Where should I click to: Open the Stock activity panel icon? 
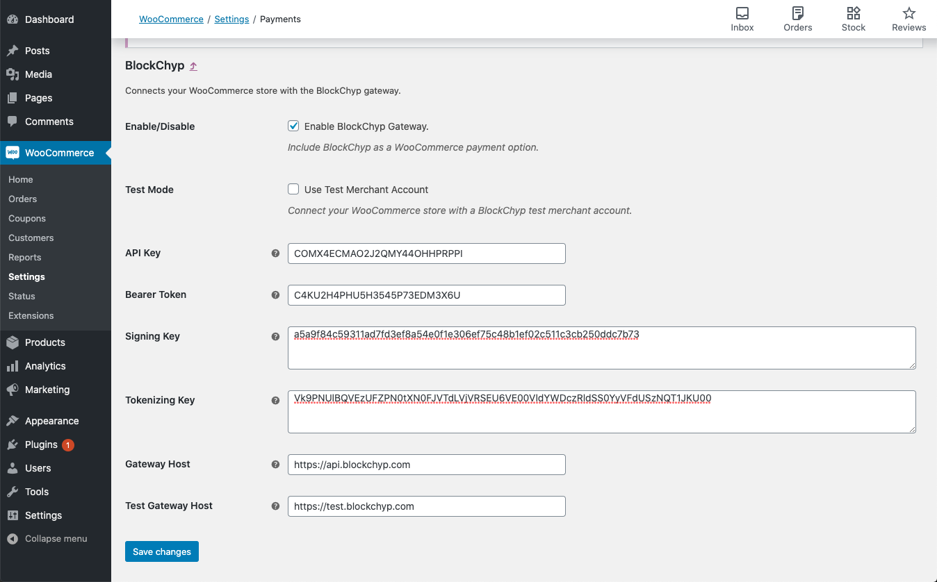point(854,13)
